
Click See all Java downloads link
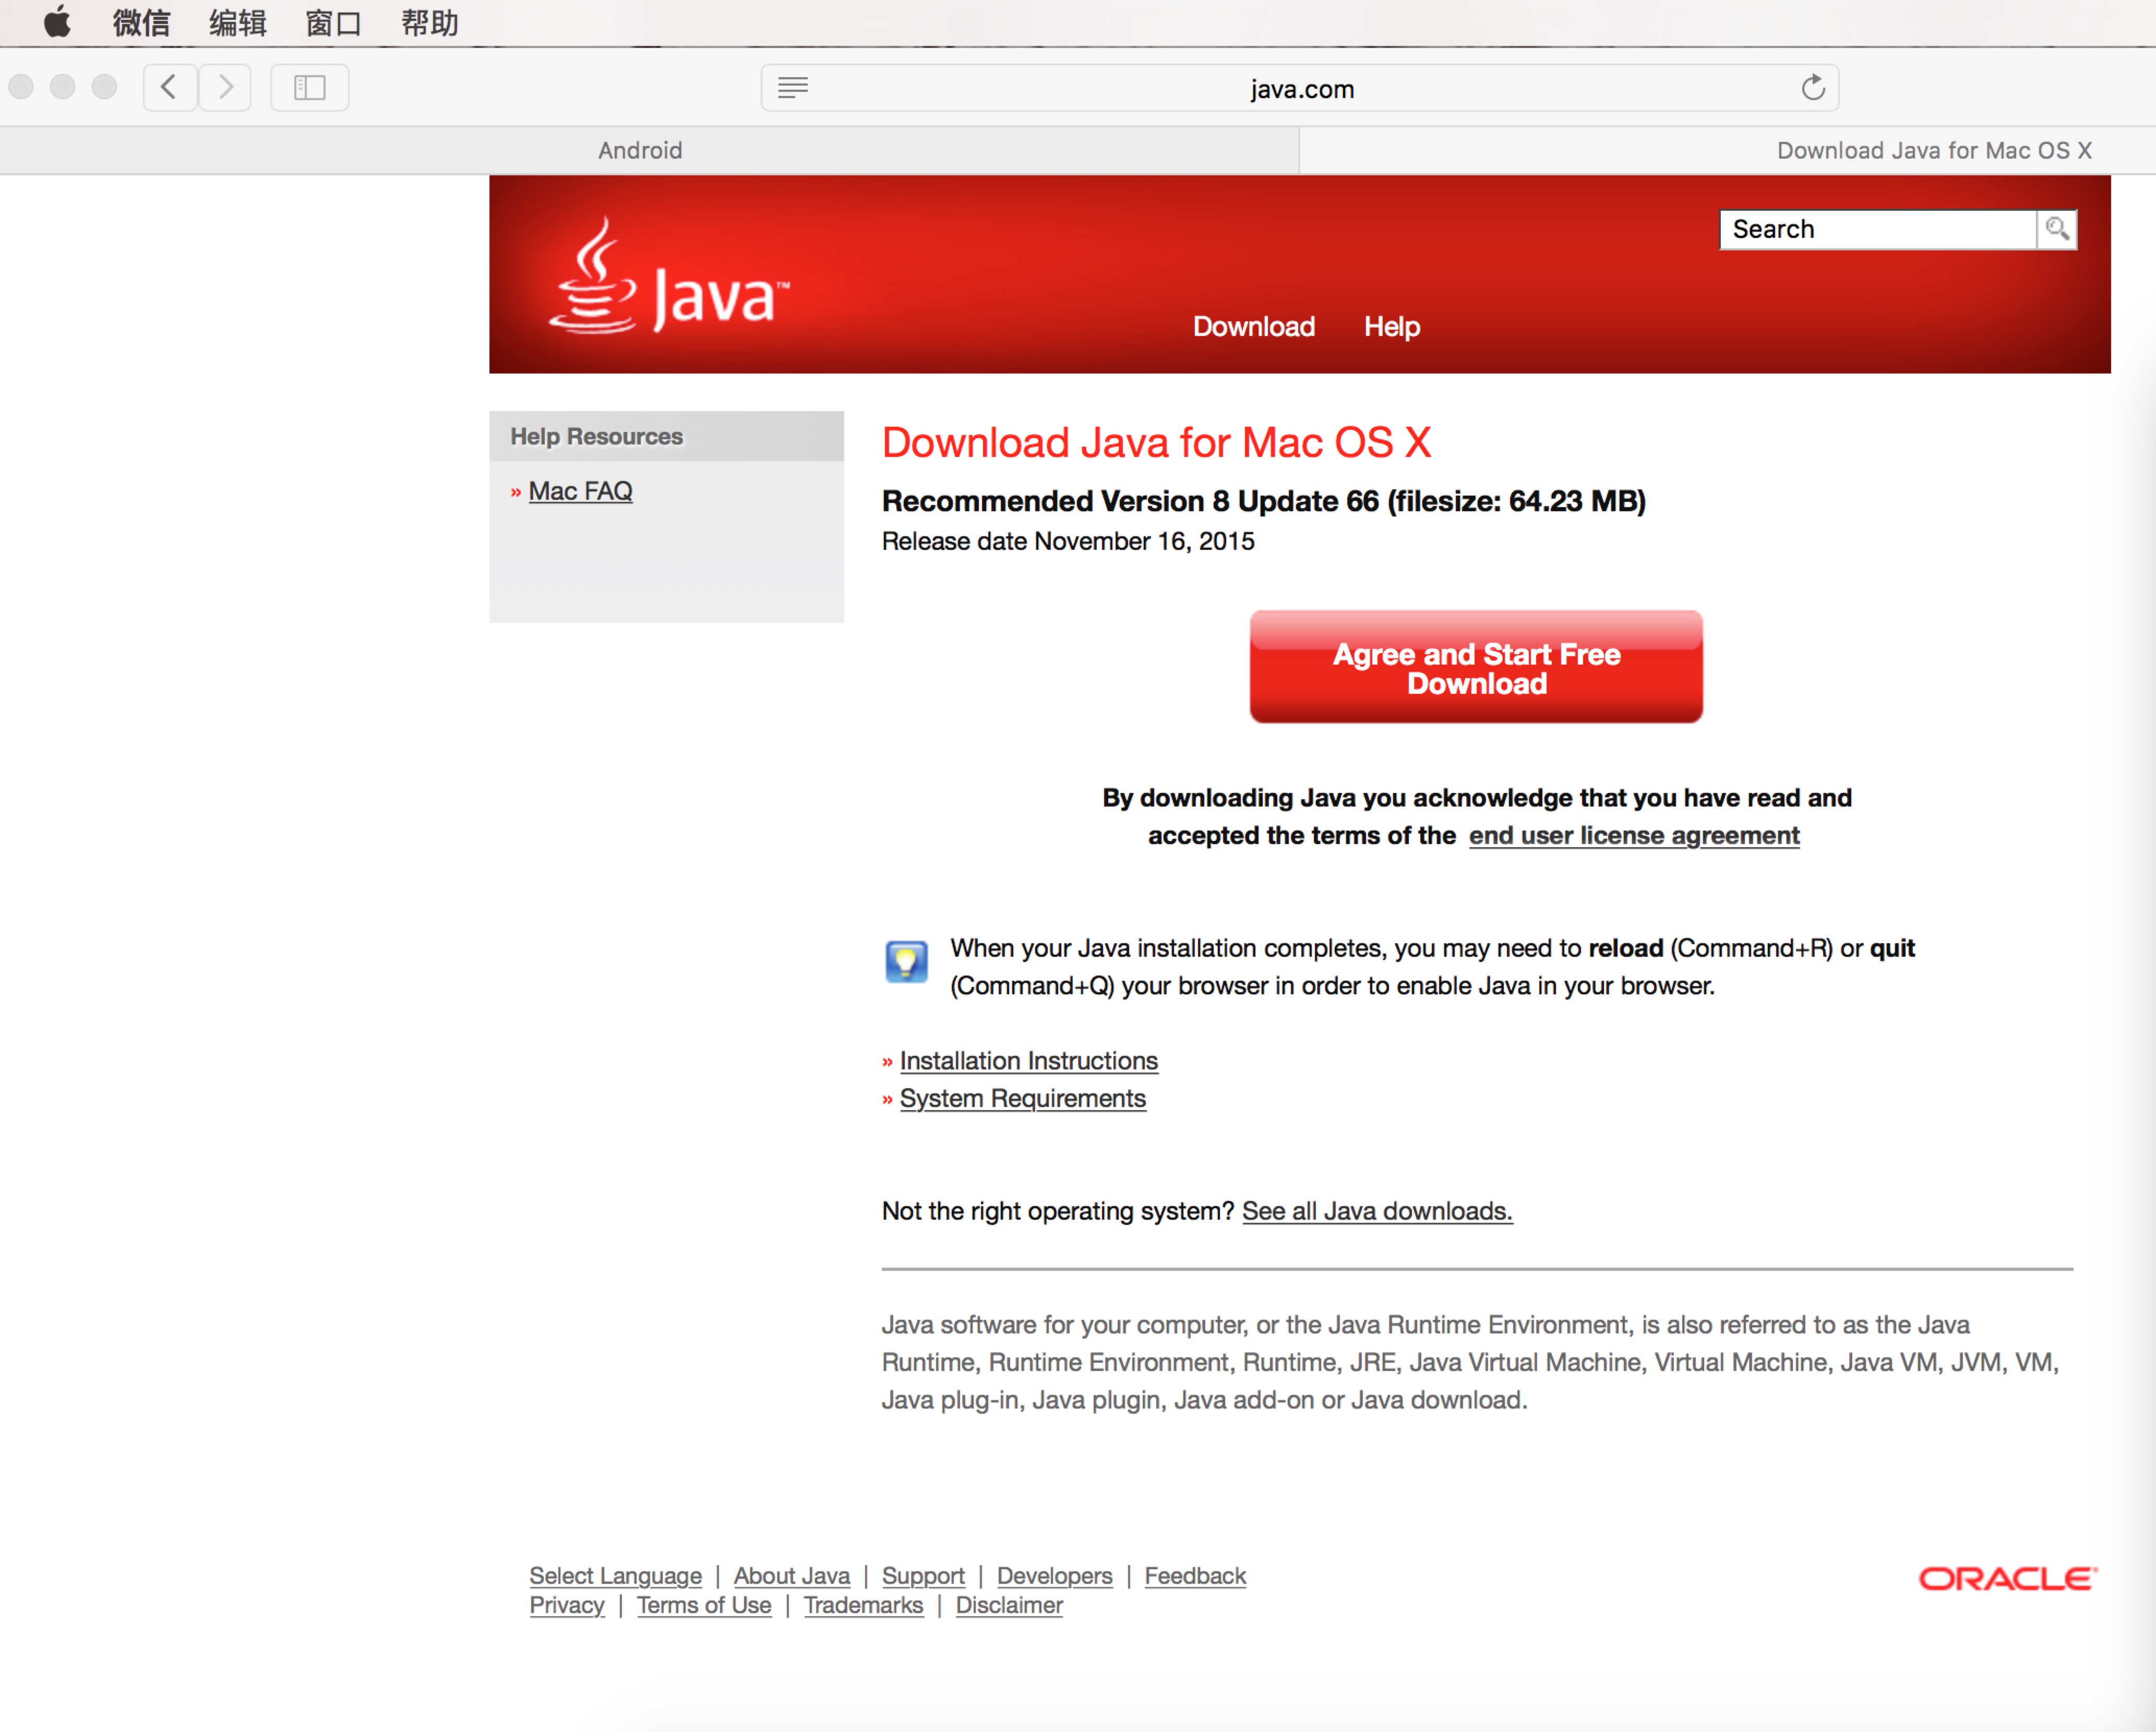pyautogui.click(x=1377, y=1211)
